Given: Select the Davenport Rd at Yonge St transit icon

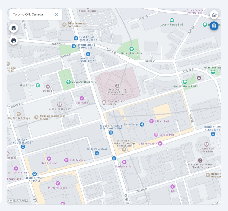Looking at the screenshot, I should 74,46.
